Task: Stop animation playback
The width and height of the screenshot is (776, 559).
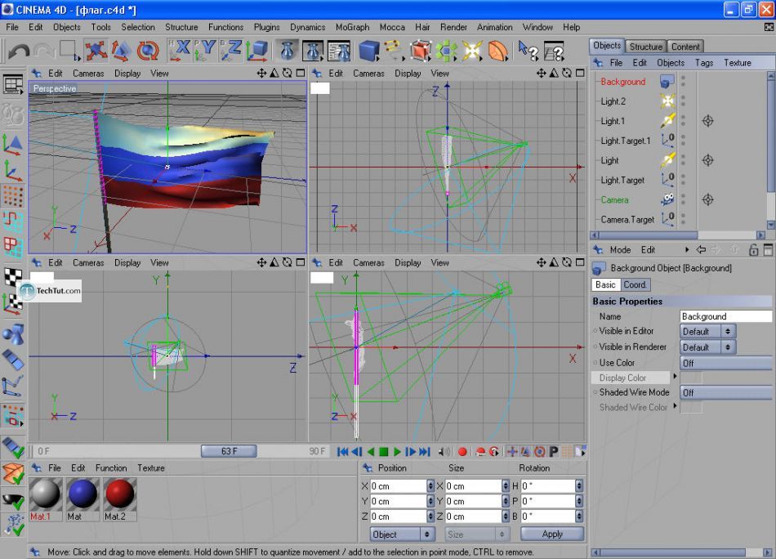Action: [x=384, y=452]
